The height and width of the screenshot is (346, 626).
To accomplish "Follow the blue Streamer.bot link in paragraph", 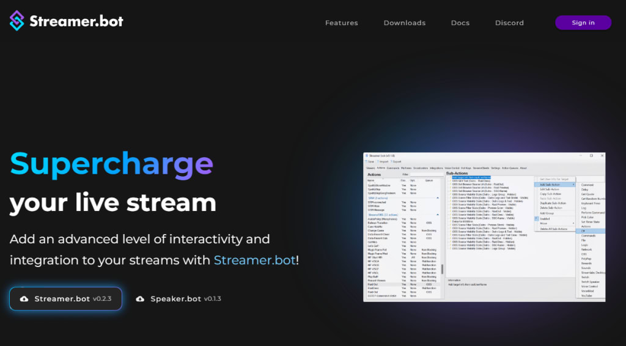I will point(255,260).
